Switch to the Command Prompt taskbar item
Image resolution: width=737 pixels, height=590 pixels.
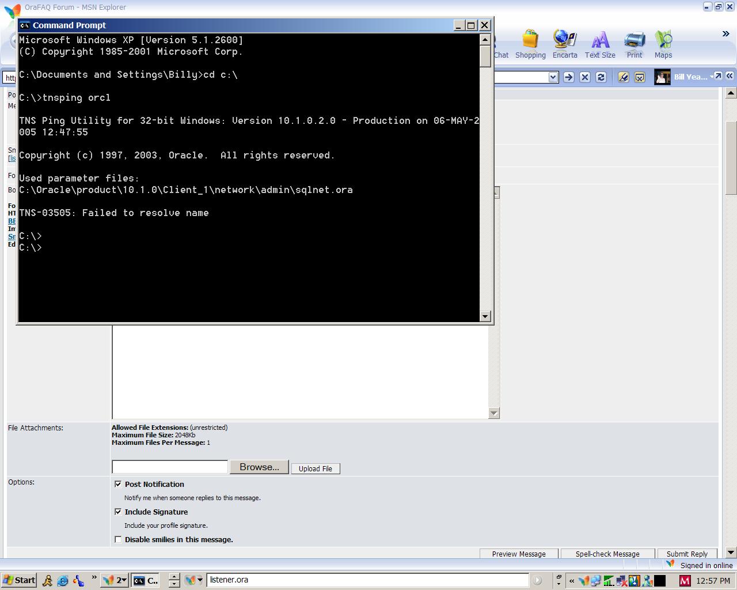pyautogui.click(x=146, y=580)
